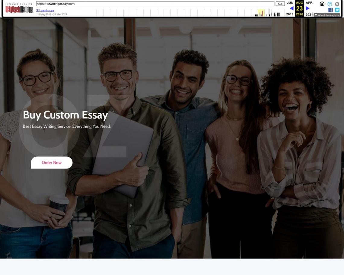Click the Buy Custom Essay heading
This screenshot has height=275, width=344.
pyautogui.click(x=65, y=115)
